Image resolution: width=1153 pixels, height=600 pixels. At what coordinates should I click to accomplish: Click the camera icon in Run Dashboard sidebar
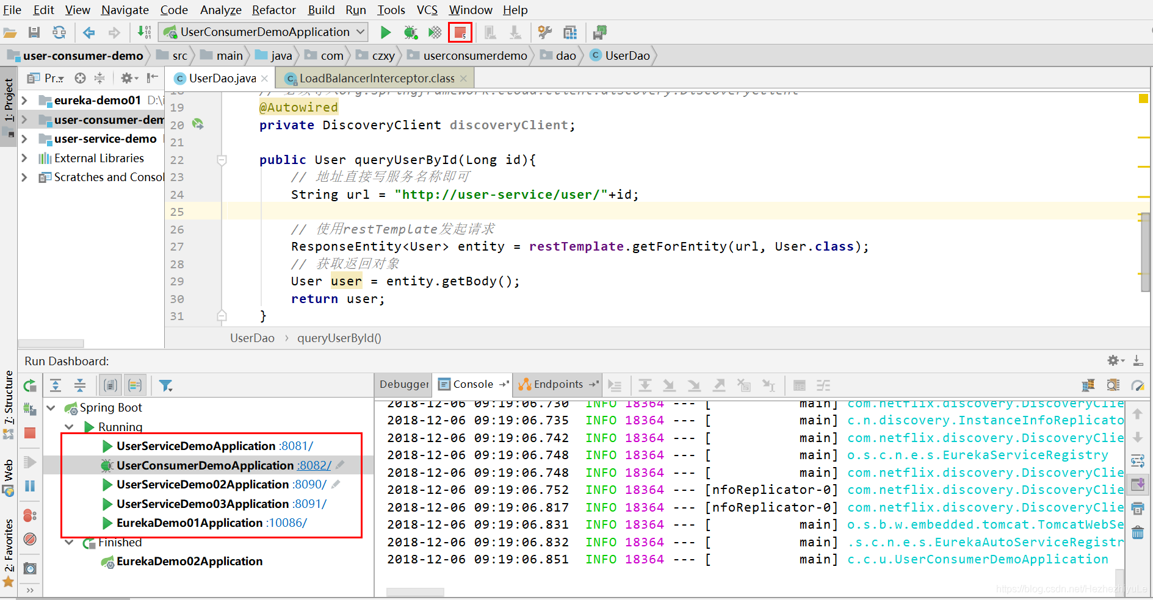click(30, 568)
